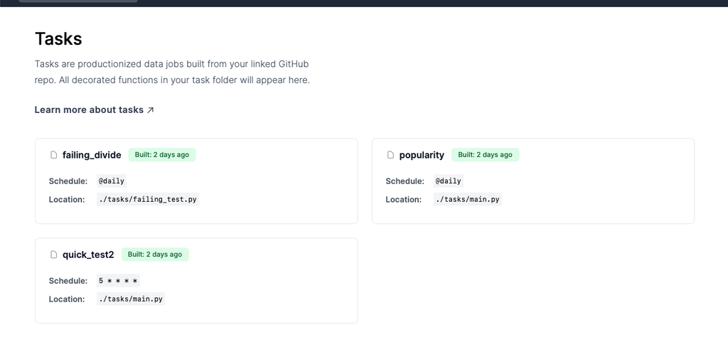
Task: Click the file icon beside quick_test2
Action: click(53, 255)
